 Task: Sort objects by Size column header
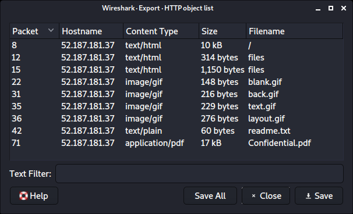223,31
